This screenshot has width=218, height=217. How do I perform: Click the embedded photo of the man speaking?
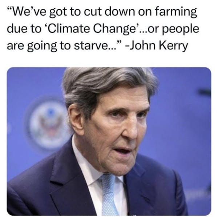[x=109, y=141]
